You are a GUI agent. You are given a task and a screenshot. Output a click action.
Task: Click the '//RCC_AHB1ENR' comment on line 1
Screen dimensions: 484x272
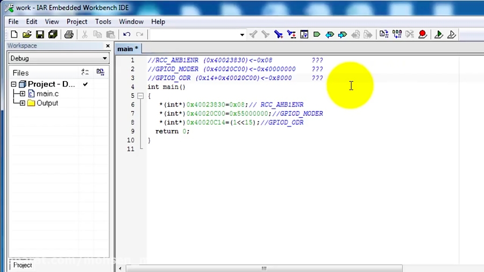coord(173,60)
